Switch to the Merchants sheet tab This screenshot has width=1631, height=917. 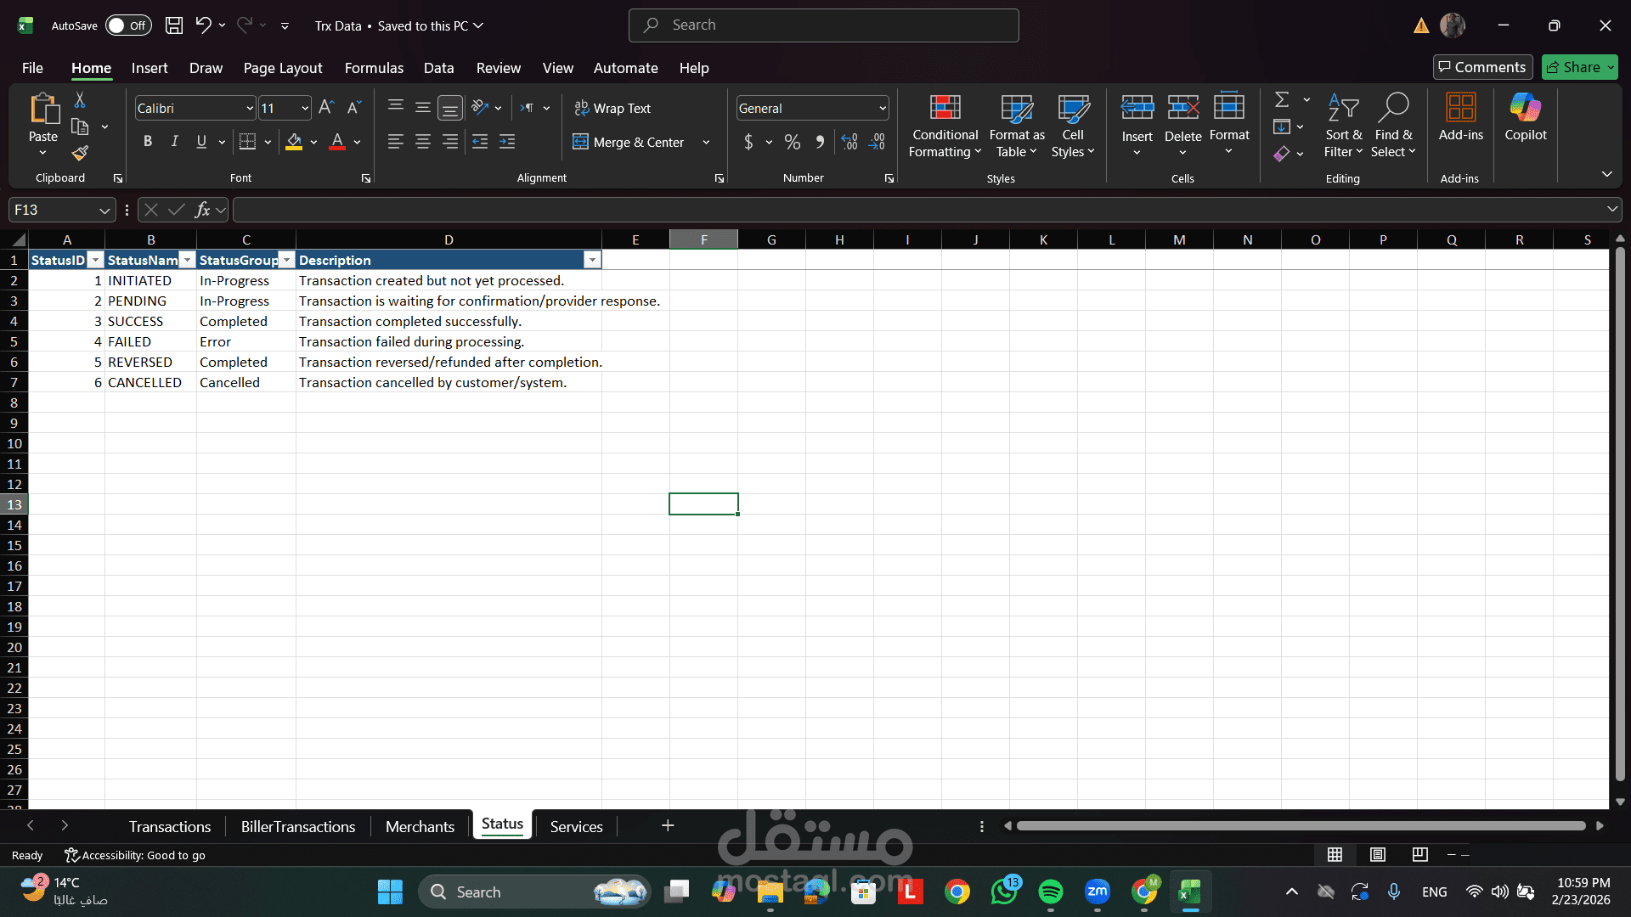pyautogui.click(x=420, y=826)
